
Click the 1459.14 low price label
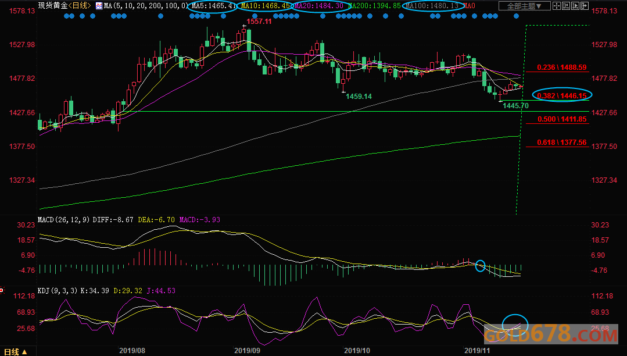[x=359, y=96]
